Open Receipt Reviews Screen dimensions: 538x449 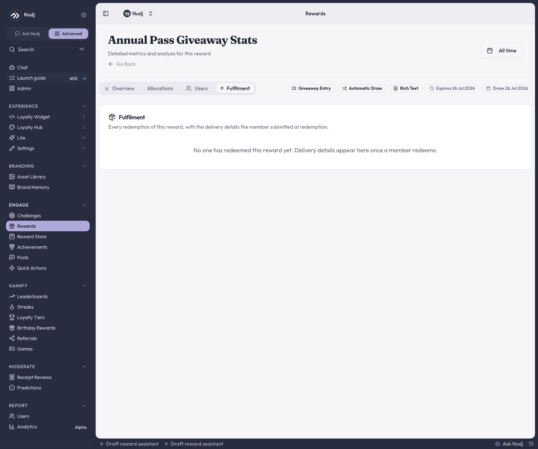48,377
